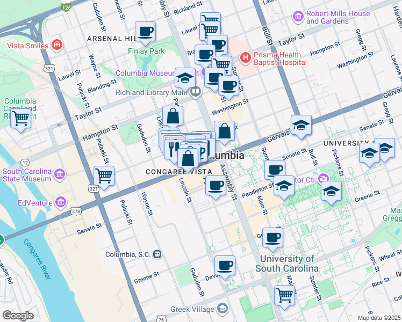Click the coffee cup marker near Arsenal Hill

click(x=145, y=32)
